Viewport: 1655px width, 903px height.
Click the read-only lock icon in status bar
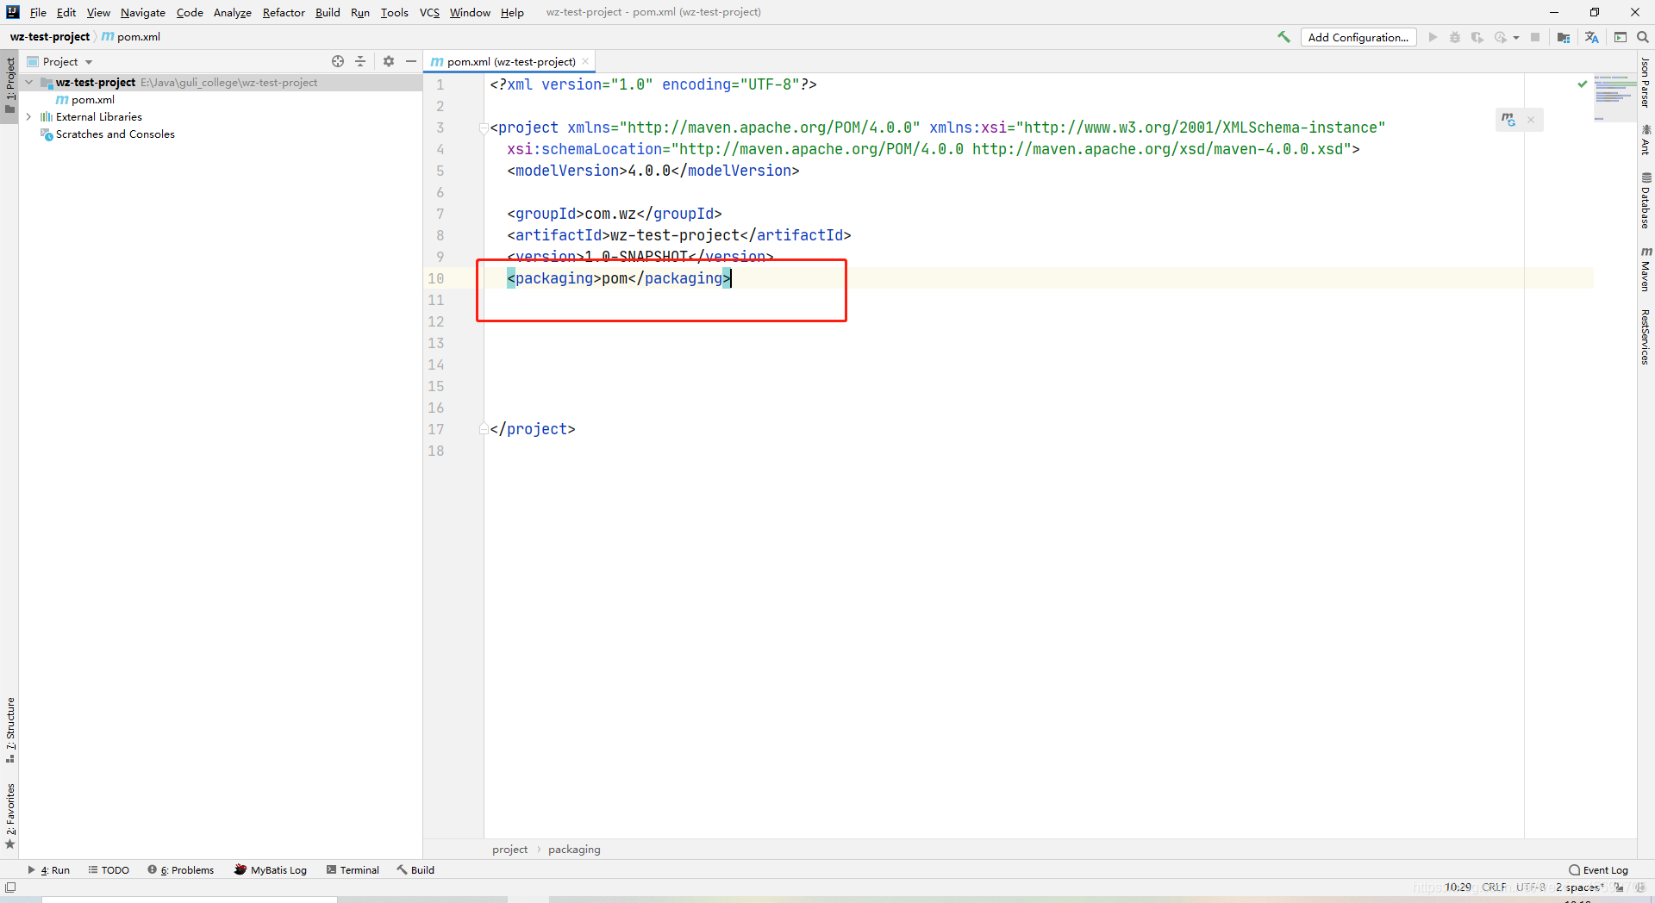pyautogui.click(x=1619, y=887)
